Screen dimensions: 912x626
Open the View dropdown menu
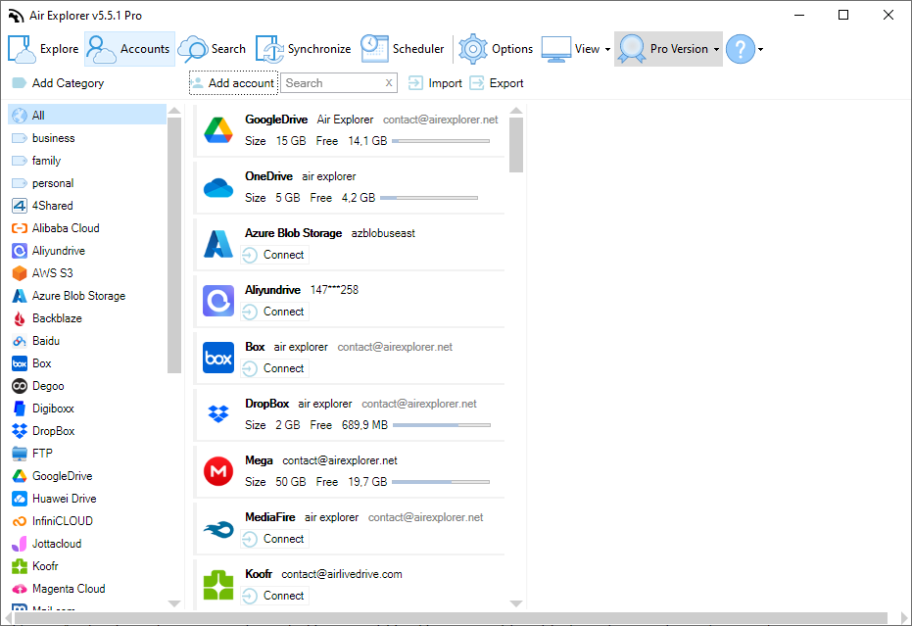576,49
